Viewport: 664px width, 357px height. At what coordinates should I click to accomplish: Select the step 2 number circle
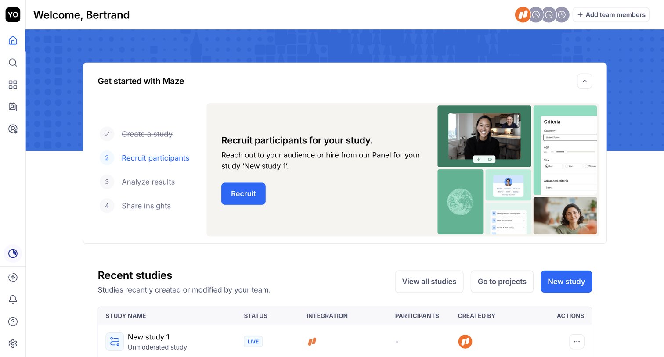click(107, 158)
